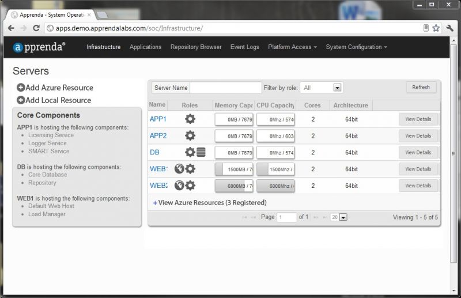461x298 pixels.
Task: Click View Details for APP1
Action: coord(418,119)
